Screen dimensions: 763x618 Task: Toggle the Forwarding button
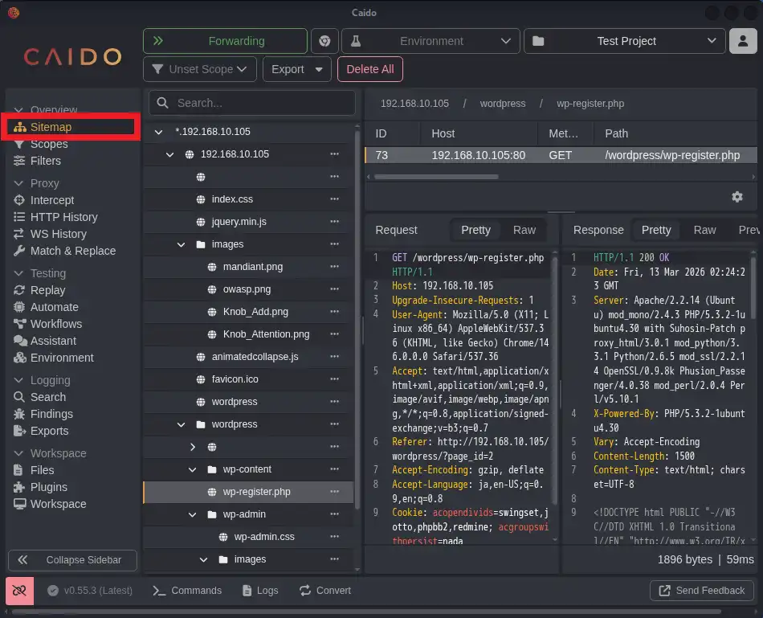tap(225, 41)
